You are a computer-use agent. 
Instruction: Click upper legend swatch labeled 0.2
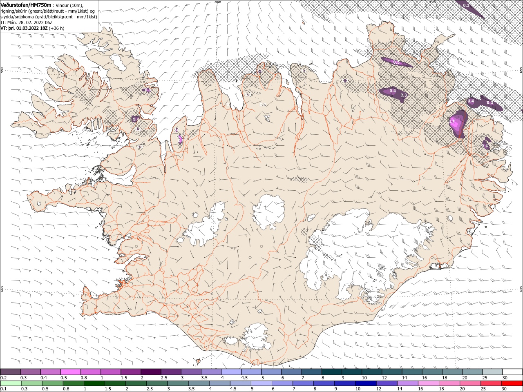point(10,372)
